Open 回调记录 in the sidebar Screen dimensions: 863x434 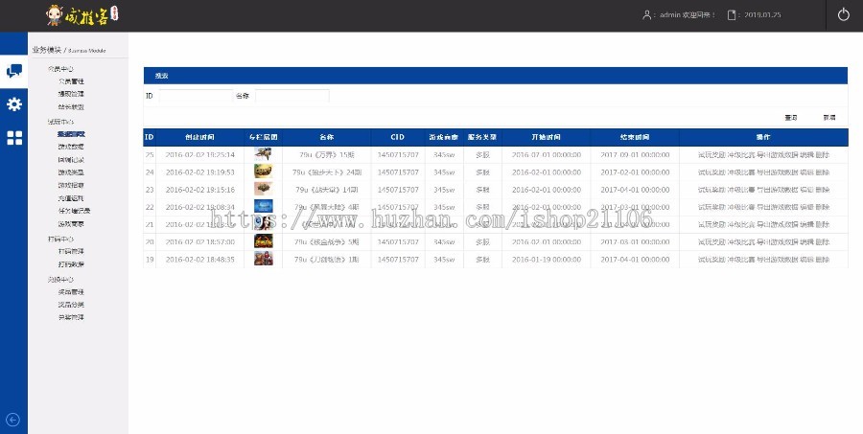click(x=71, y=160)
